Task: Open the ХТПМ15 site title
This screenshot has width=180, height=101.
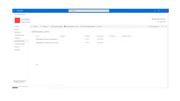Action: coord(26,20)
